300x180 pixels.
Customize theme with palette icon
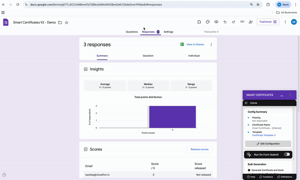click(x=208, y=22)
